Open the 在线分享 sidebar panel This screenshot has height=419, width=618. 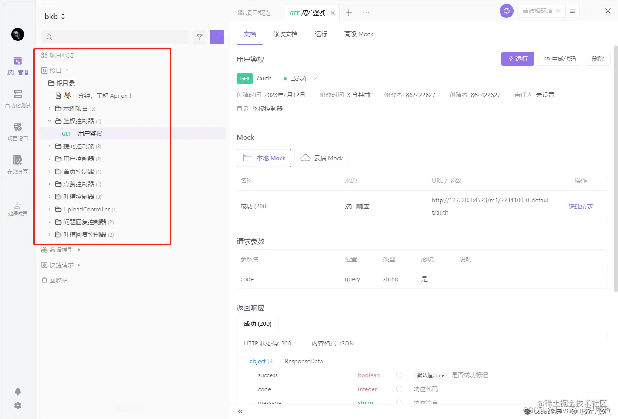point(17,165)
